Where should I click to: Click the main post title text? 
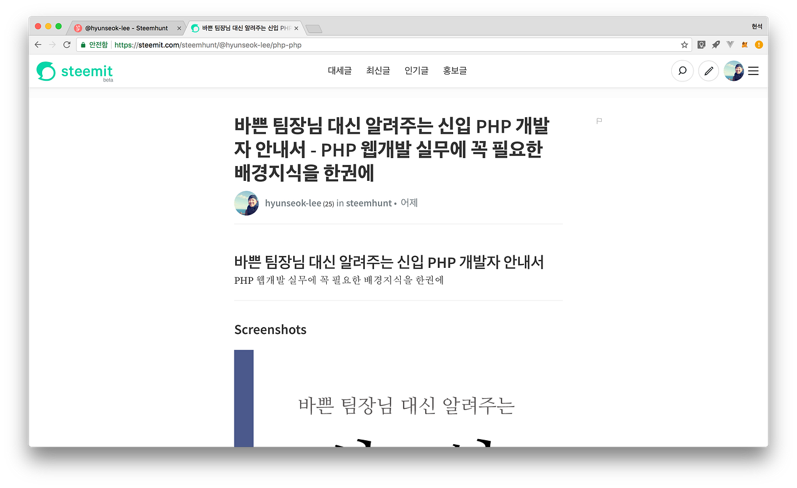[x=392, y=149]
